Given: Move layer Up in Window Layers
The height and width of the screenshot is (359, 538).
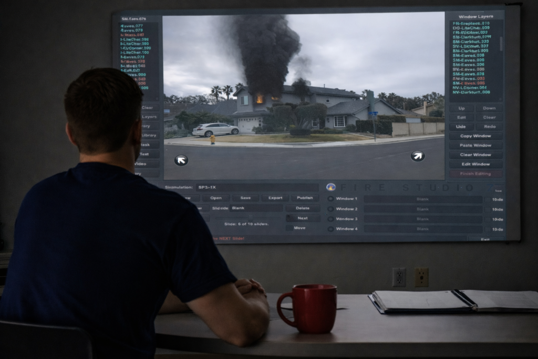Looking at the screenshot, I should pyautogui.click(x=461, y=108).
